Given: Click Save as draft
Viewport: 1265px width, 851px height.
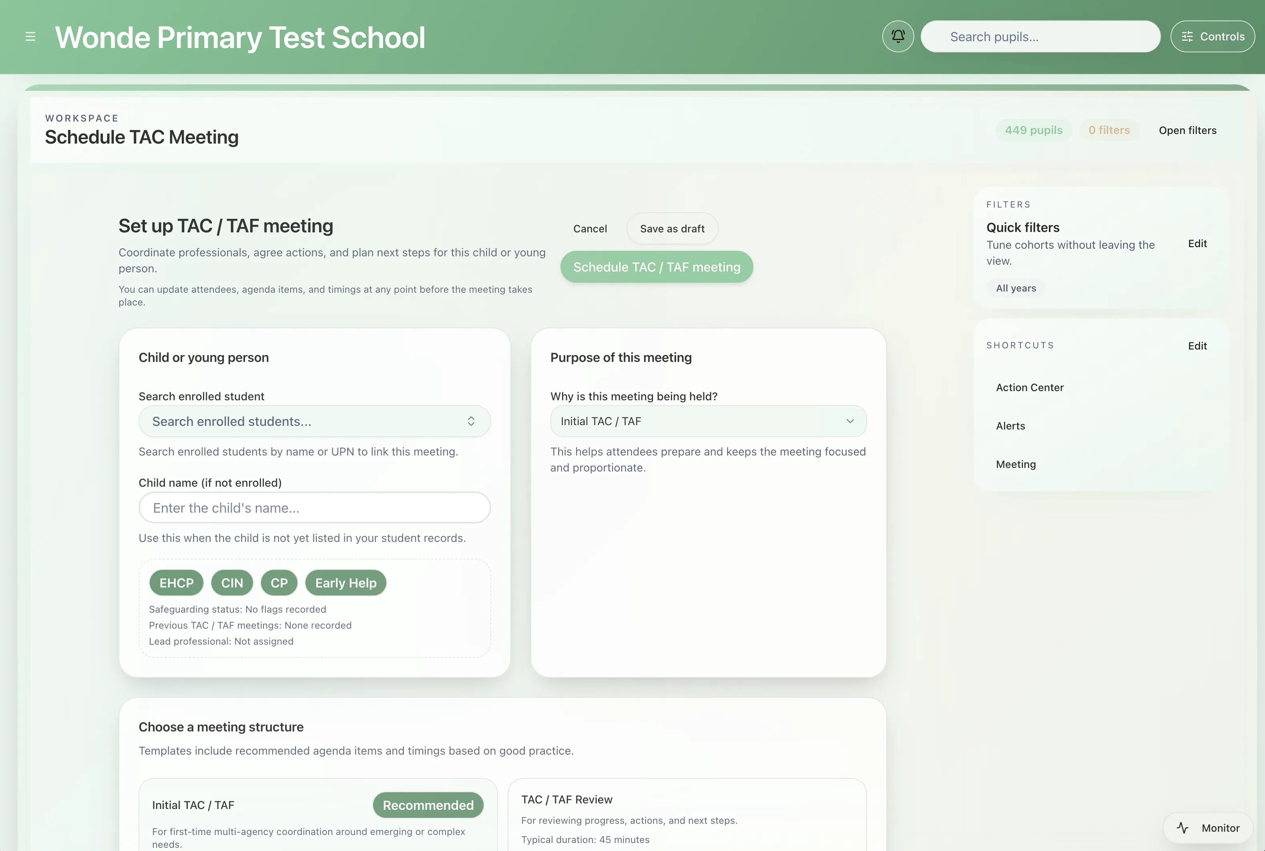Looking at the screenshot, I should click(672, 229).
